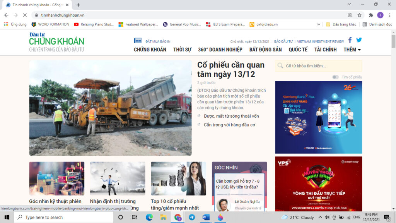Open Cortana circle icon
Viewport: 396px width, 223px height.
[121, 217]
